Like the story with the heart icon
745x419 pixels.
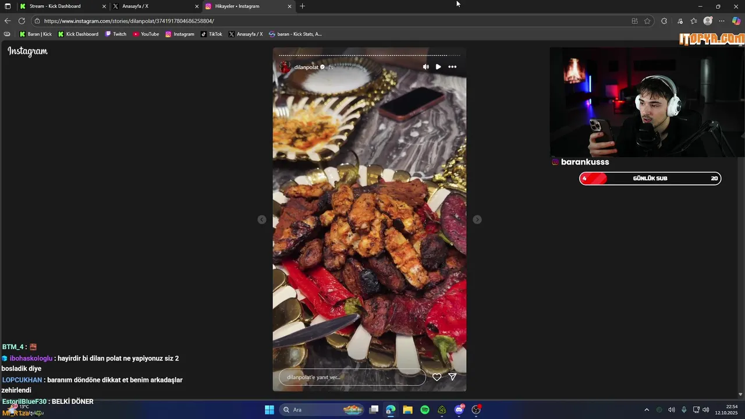tap(437, 377)
